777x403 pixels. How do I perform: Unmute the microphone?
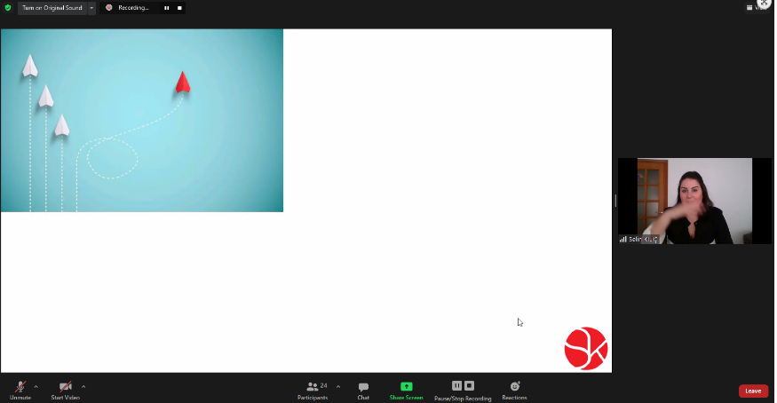20,388
